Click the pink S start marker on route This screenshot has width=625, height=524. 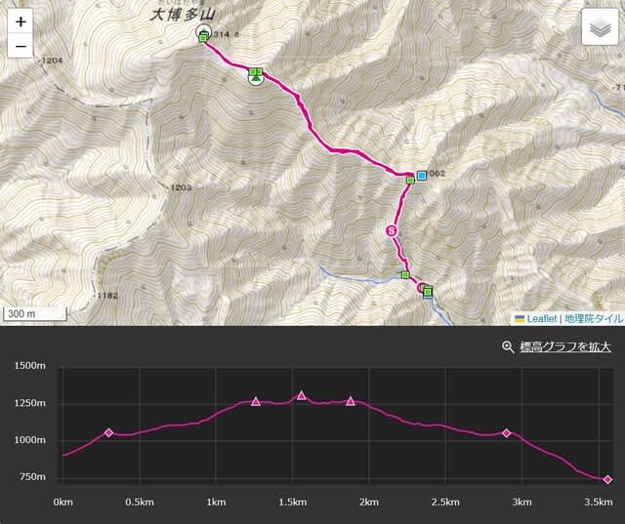click(x=393, y=231)
